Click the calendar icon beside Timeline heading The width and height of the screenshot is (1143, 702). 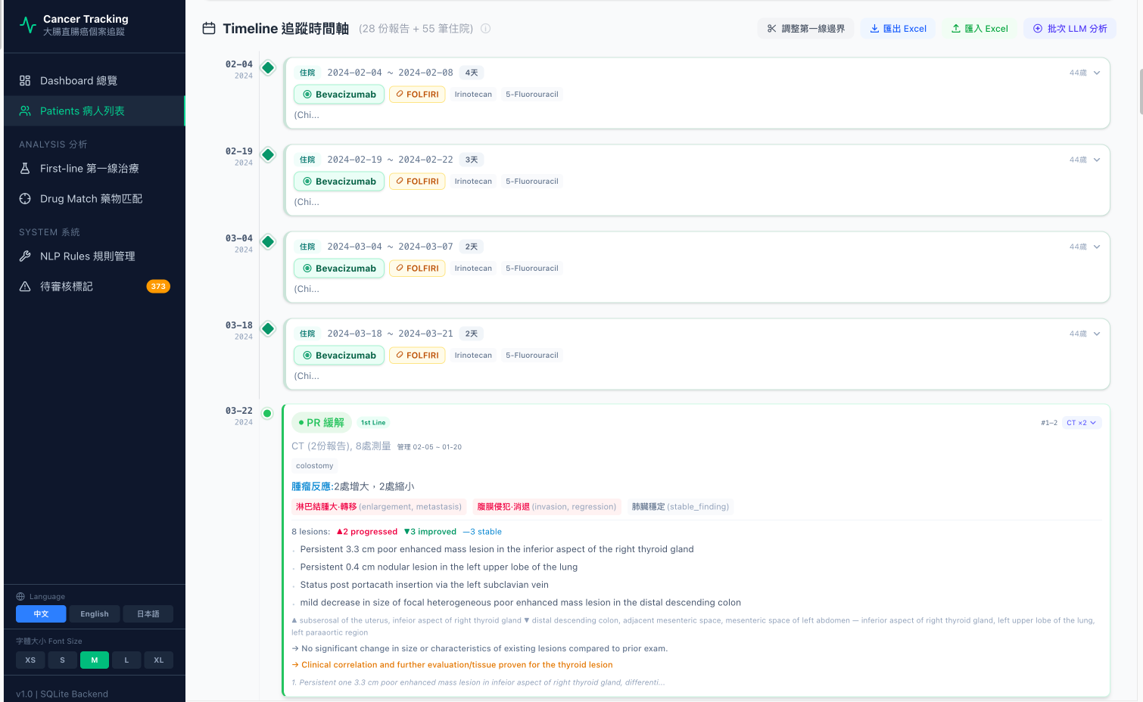209,29
